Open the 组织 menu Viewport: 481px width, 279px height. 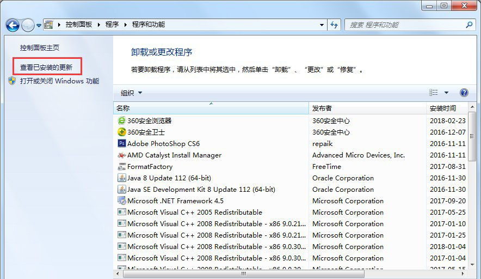tap(131, 93)
